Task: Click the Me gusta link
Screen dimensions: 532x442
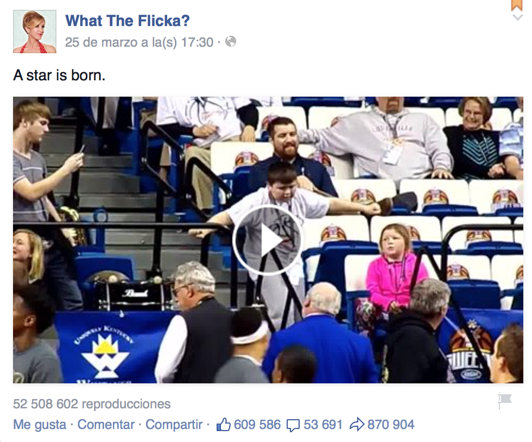Action: point(40,425)
